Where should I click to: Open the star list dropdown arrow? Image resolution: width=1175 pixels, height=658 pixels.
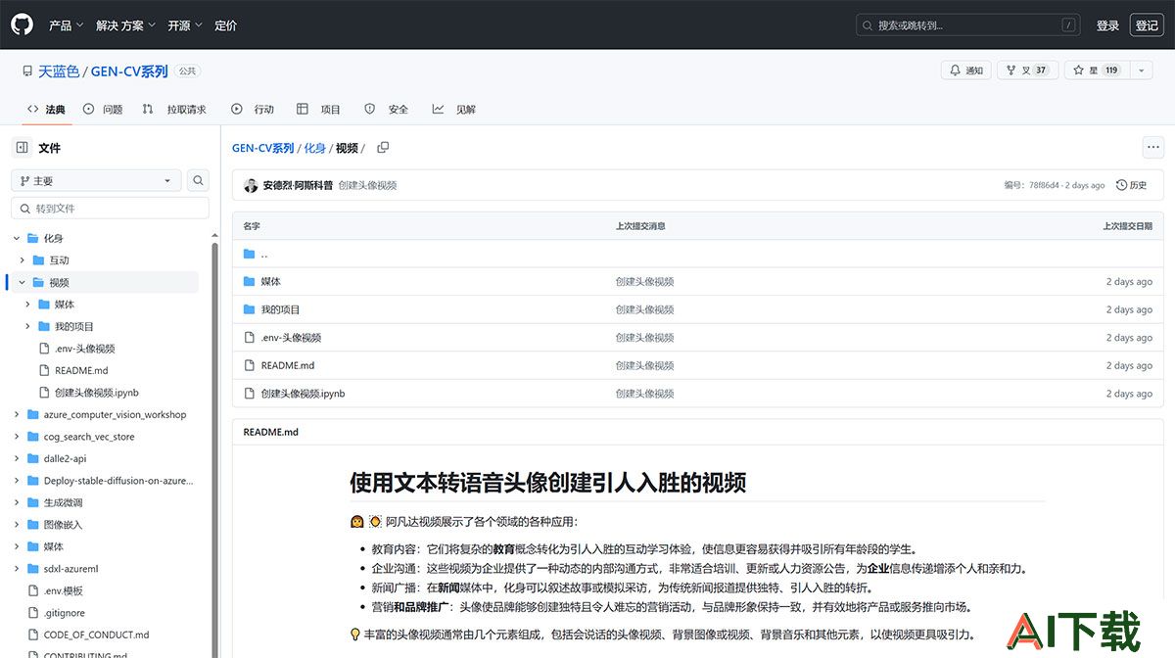[x=1141, y=70]
